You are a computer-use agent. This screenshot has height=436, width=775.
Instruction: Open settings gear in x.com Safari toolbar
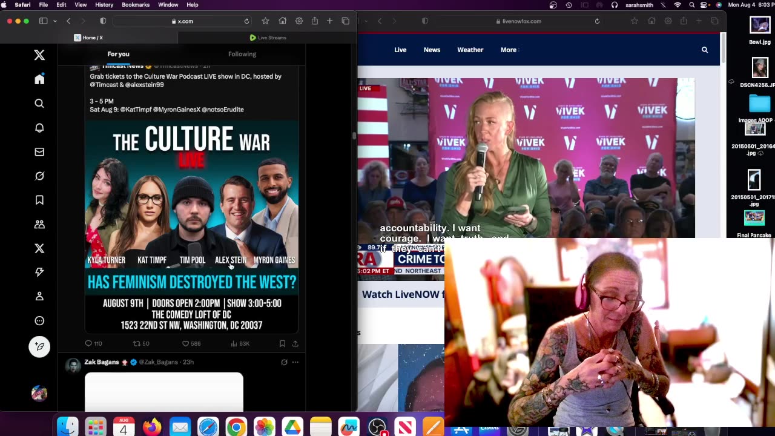(x=299, y=21)
